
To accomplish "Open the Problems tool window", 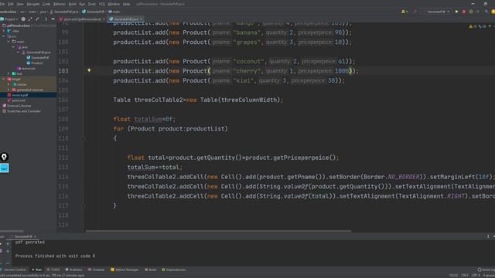I will click(x=74, y=270).
